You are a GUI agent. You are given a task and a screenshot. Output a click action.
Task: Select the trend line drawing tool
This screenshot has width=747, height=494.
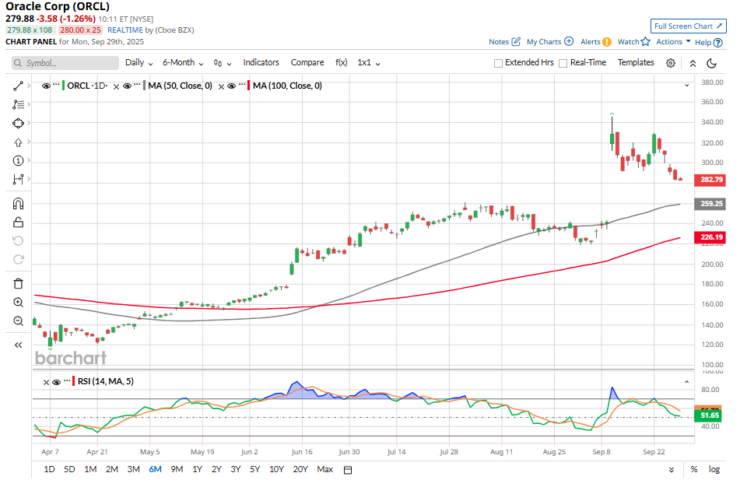18,85
